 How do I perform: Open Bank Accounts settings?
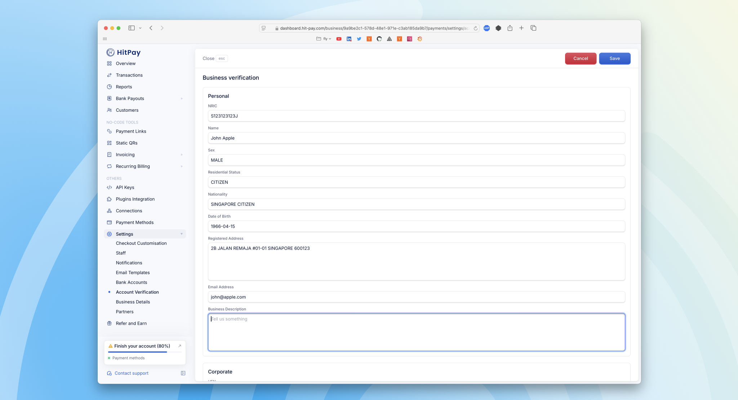click(x=132, y=282)
